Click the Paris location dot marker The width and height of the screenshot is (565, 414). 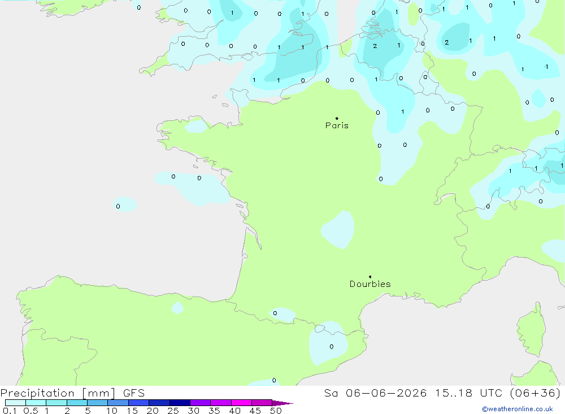point(337,118)
